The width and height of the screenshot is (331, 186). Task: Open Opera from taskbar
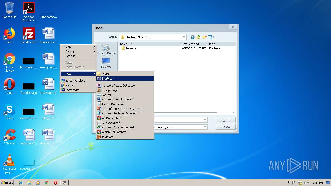[x=55, y=183]
